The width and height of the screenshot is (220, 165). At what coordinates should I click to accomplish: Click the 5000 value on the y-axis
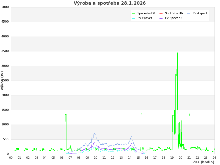tap(5, 7)
